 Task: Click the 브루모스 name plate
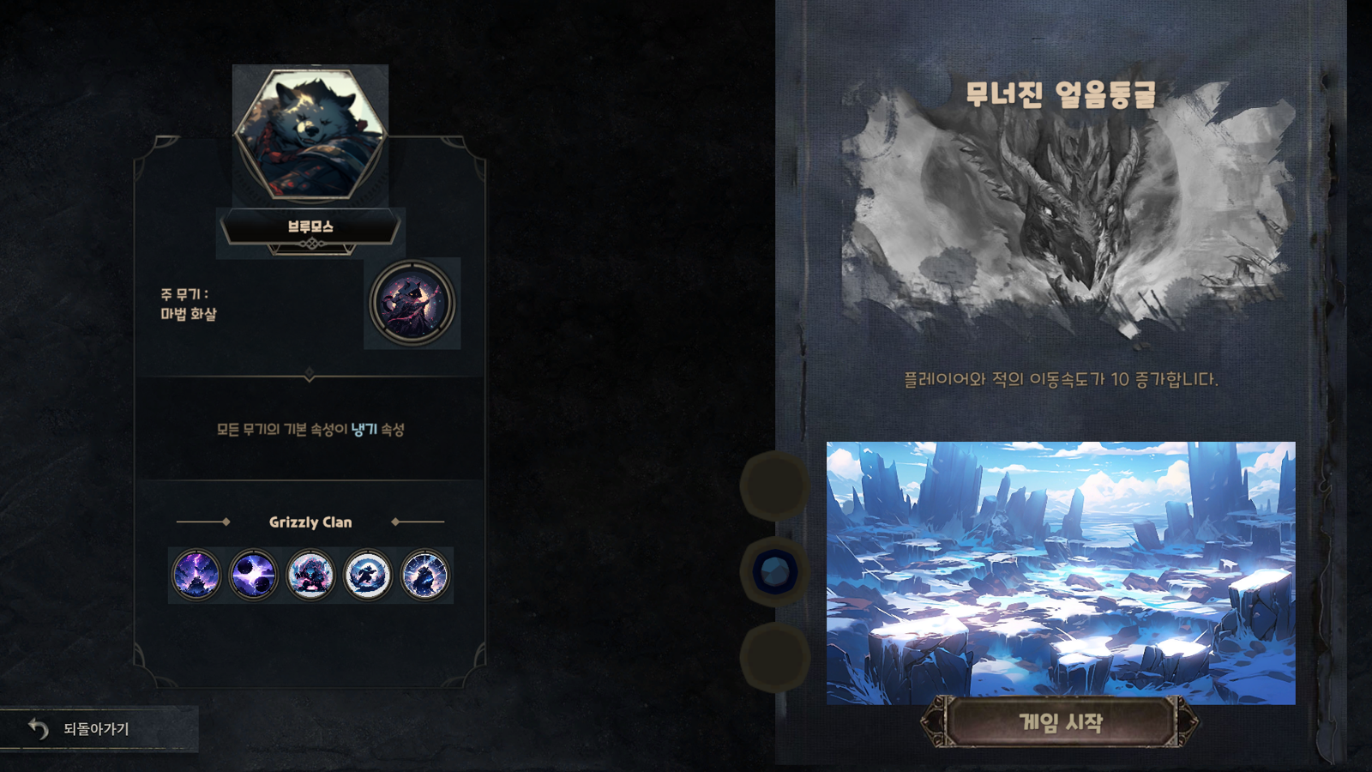(x=310, y=227)
